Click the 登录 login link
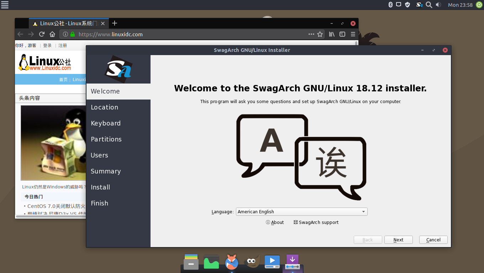This screenshot has width=484, height=273. click(47, 45)
